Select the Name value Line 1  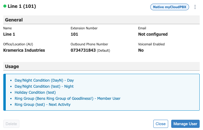(x=9, y=34)
